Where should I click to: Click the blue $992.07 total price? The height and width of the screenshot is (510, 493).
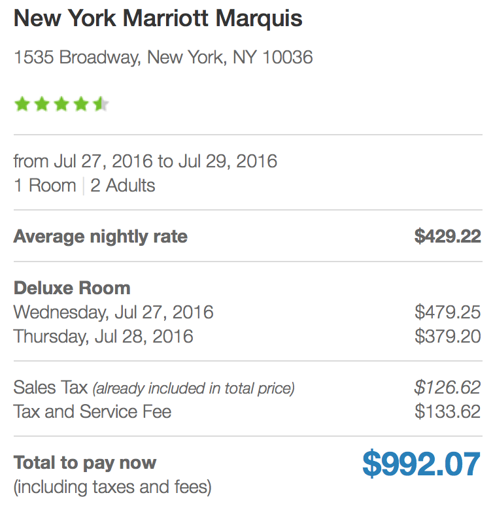[x=422, y=464]
